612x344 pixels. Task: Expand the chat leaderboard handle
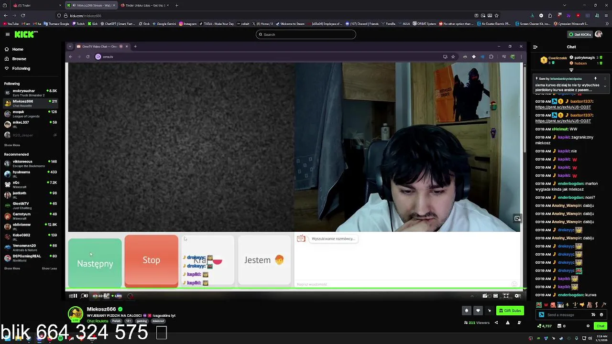(x=571, y=70)
